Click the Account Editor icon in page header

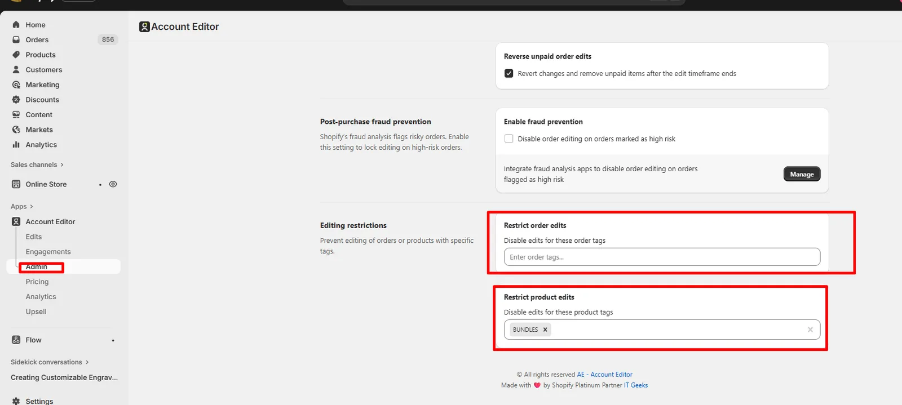(x=144, y=26)
